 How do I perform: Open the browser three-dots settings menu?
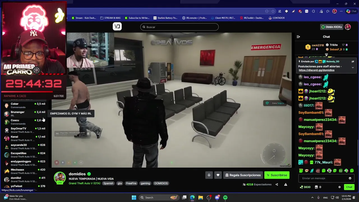point(341,11)
